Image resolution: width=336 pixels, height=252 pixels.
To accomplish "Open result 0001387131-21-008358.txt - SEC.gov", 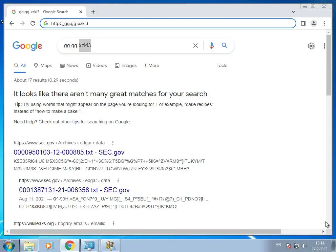I will pyautogui.click(x=74, y=190).
